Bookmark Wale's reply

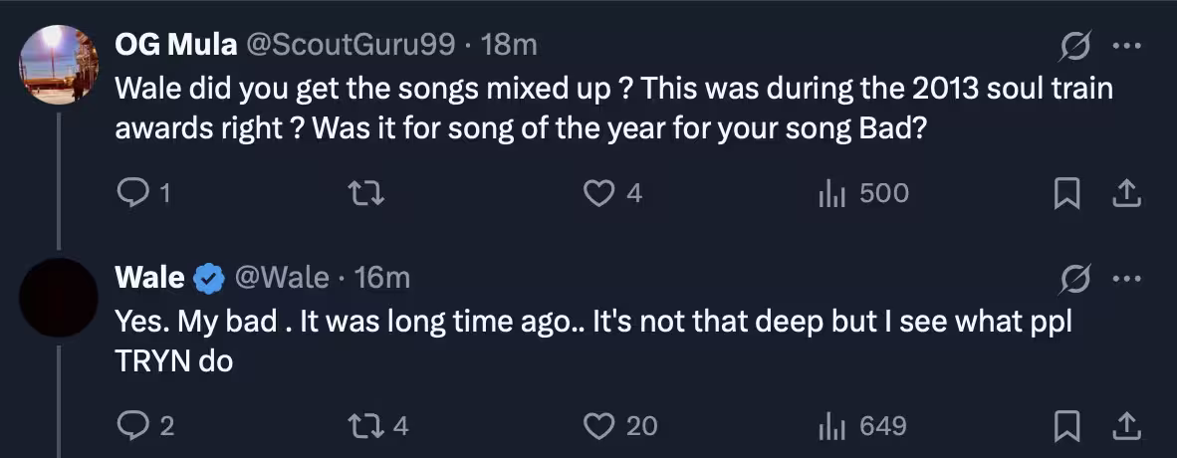(x=1067, y=426)
